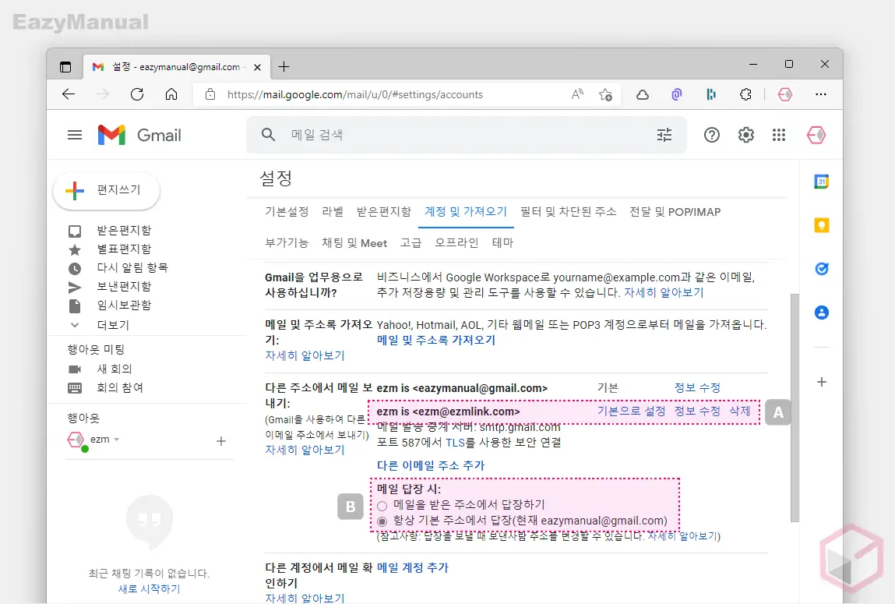The width and height of the screenshot is (895, 604).
Task: Open the tab actions menu icon
Action: pos(65,67)
